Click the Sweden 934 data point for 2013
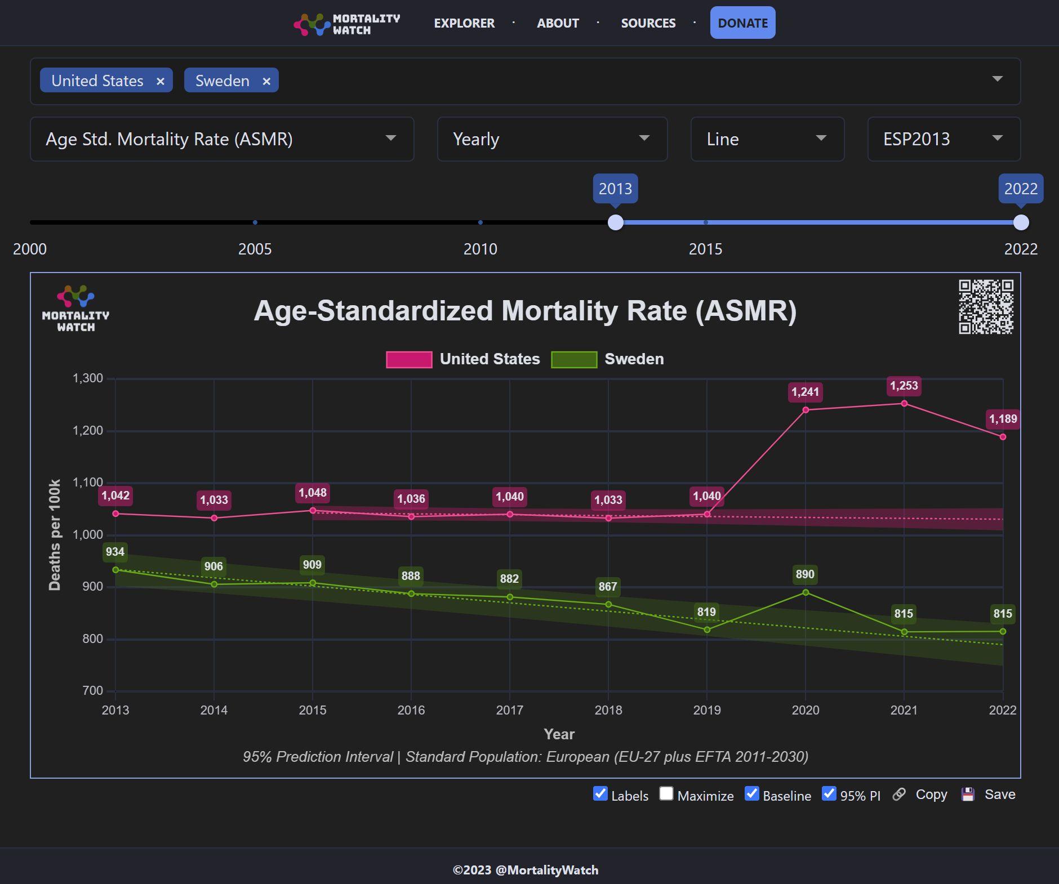Viewport: 1059px width, 884px height. pyautogui.click(x=115, y=570)
